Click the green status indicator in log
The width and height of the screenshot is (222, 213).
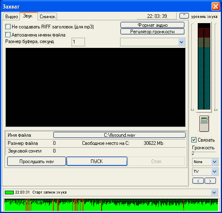tap(9, 192)
